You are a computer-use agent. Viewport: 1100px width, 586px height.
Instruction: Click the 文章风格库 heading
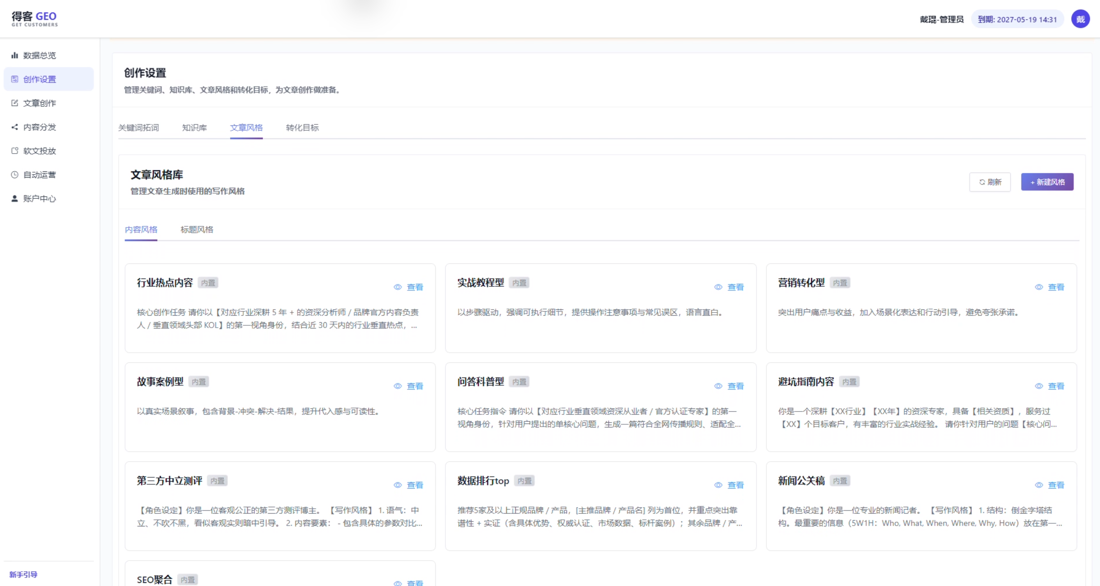coord(157,175)
